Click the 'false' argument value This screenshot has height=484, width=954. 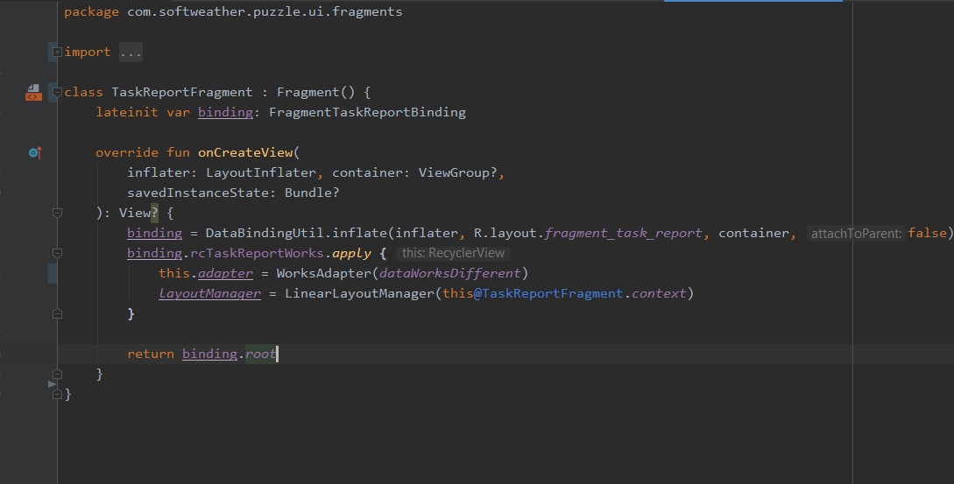click(x=927, y=233)
